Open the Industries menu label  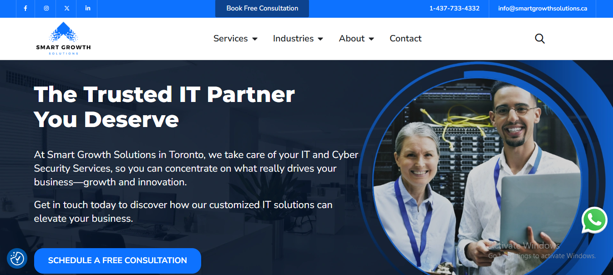tap(293, 39)
